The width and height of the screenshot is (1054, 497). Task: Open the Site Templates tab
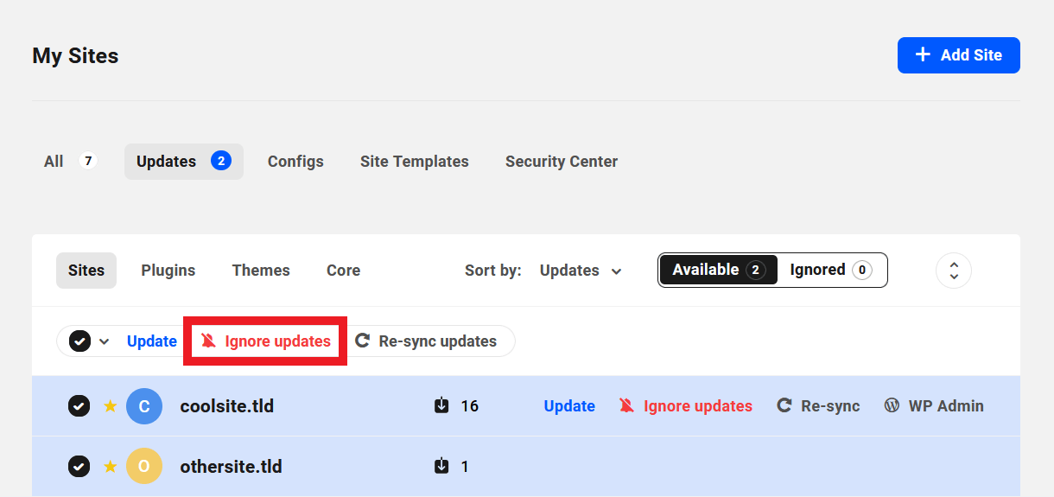pyautogui.click(x=415, y=162)
